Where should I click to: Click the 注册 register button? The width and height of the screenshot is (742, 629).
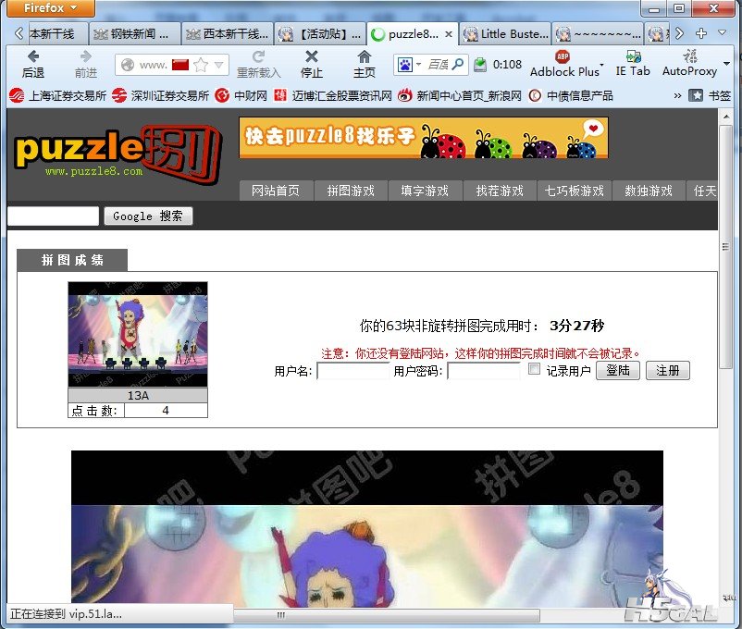(x=668, y=371)
